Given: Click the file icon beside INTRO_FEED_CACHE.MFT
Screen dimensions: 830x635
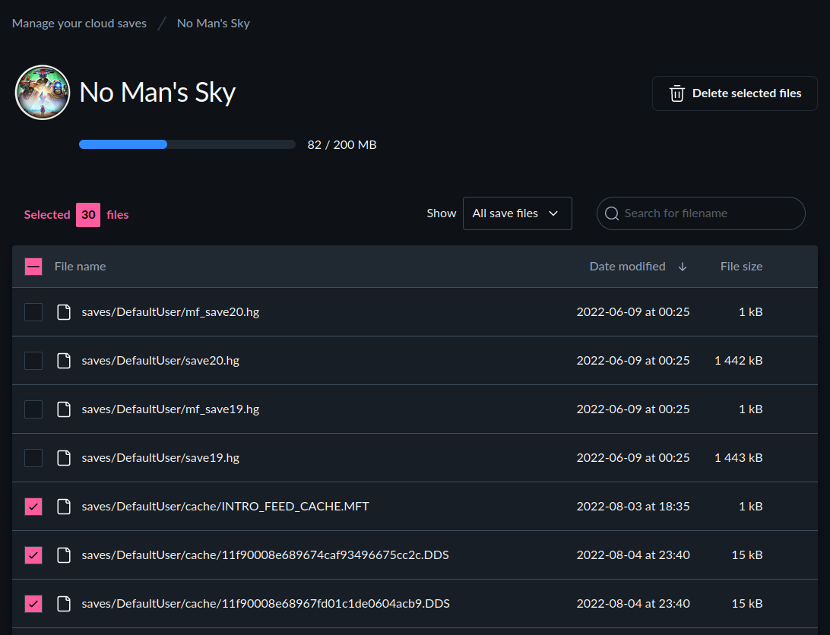Looking at the screenshot, I should [64, 506].
